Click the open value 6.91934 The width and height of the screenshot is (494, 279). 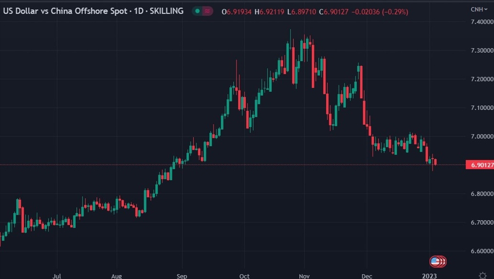pyautogui.click(x=239, y=12)
